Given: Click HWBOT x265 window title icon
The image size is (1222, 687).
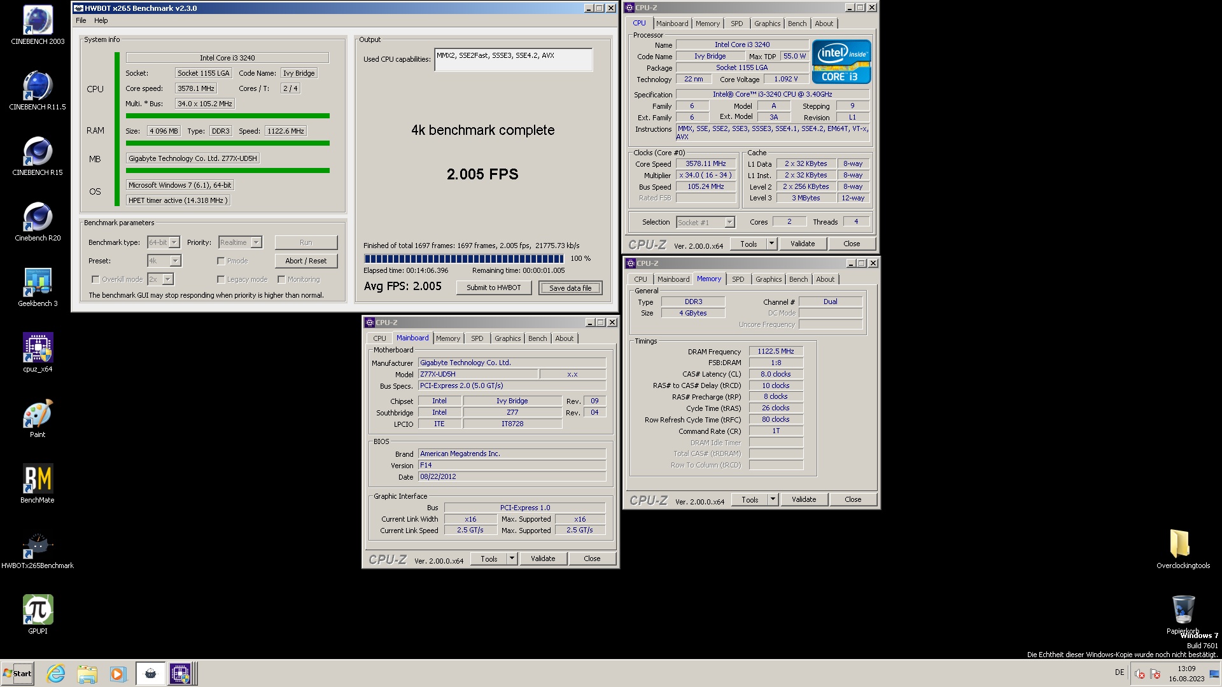Looking at the screenshot, I should (78, 8).
